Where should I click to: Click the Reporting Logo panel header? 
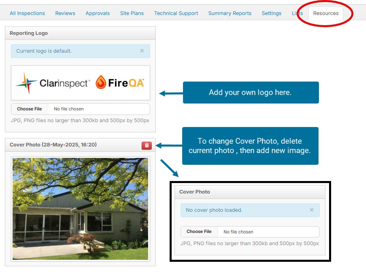pyautogui.click(x=80, y=33)
